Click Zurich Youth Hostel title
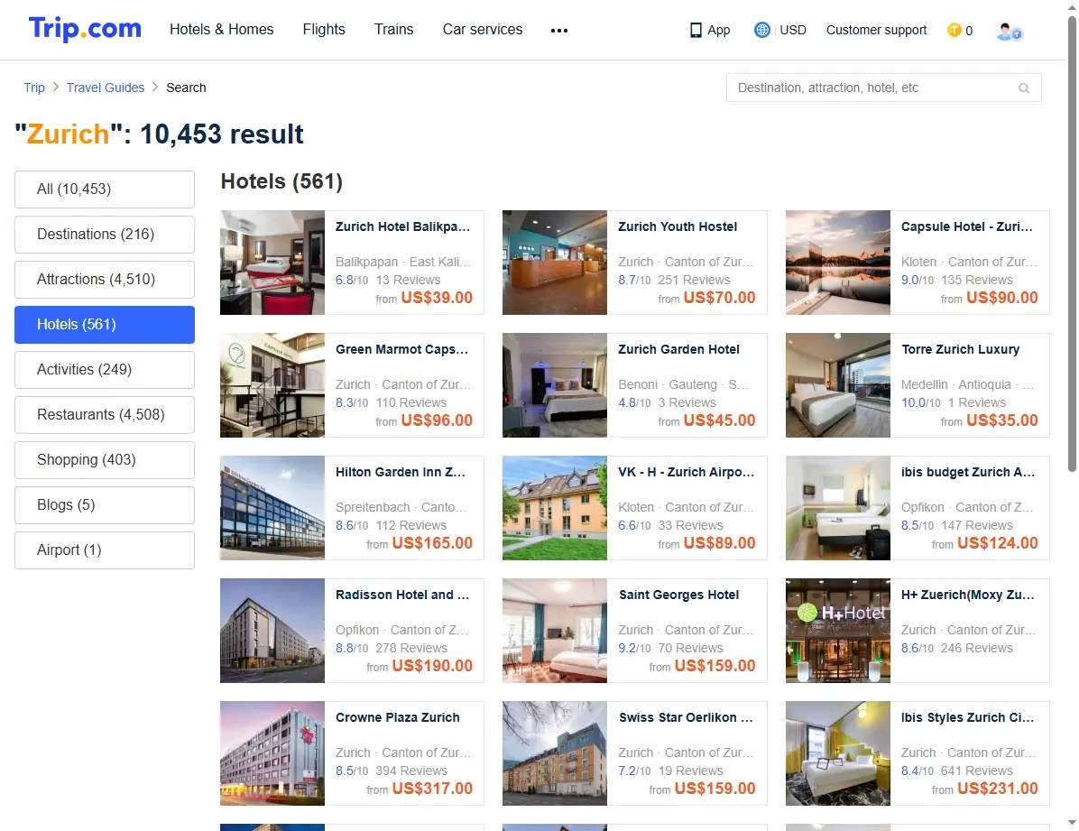This screenshot has width=1079, height=831. (x=678, y=226)
